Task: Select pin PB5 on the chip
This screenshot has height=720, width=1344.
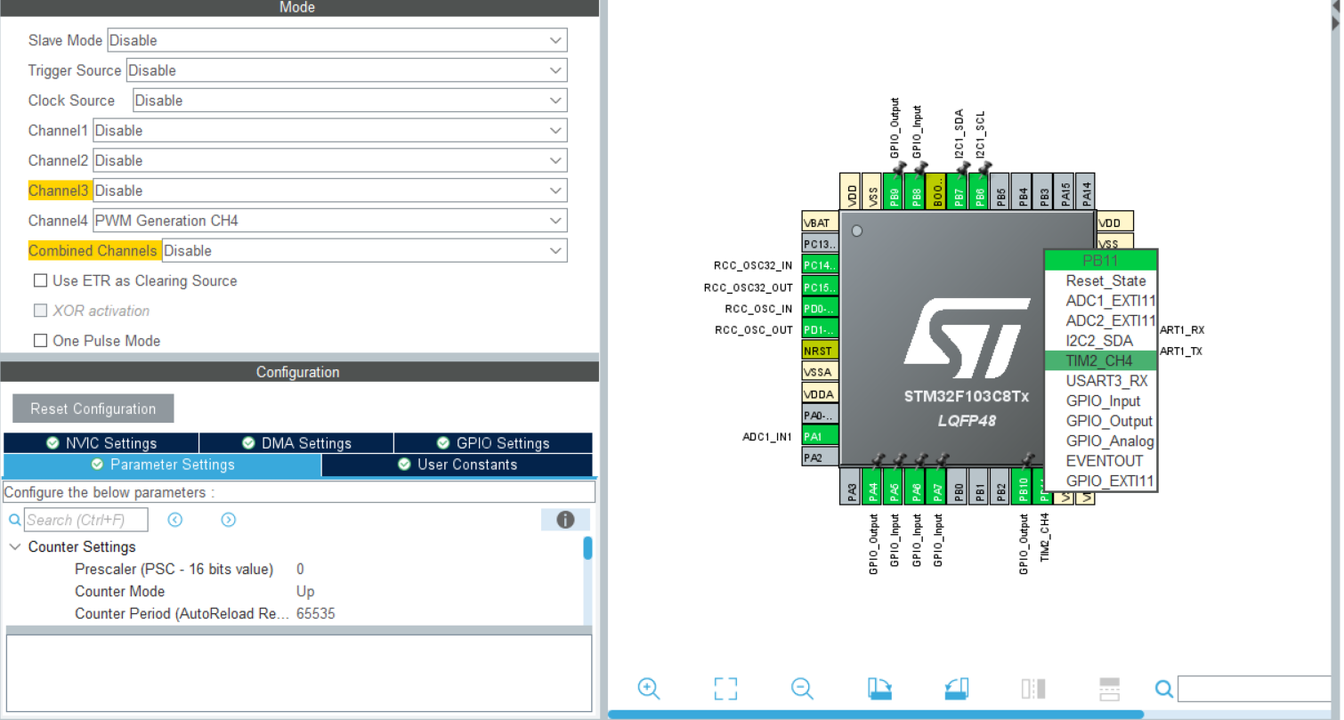Action: pos(1001,191)
